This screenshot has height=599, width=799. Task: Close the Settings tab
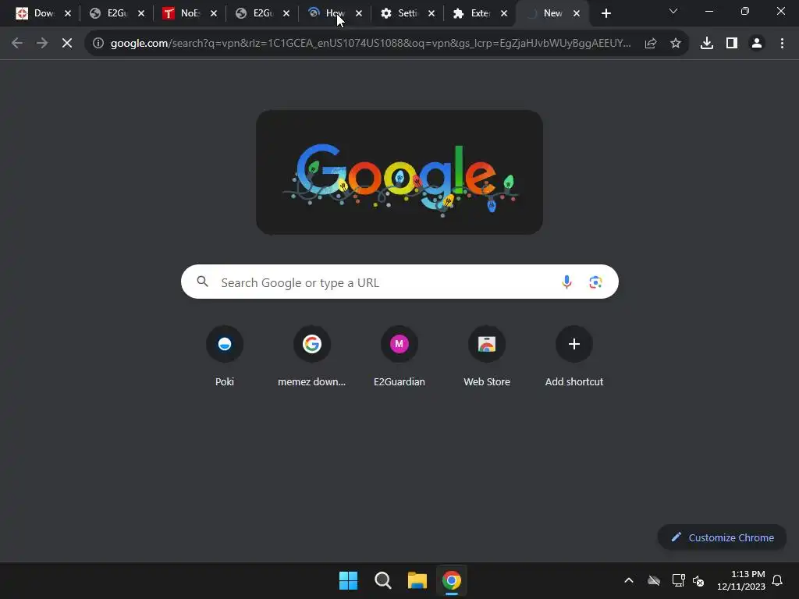(431, 13)
